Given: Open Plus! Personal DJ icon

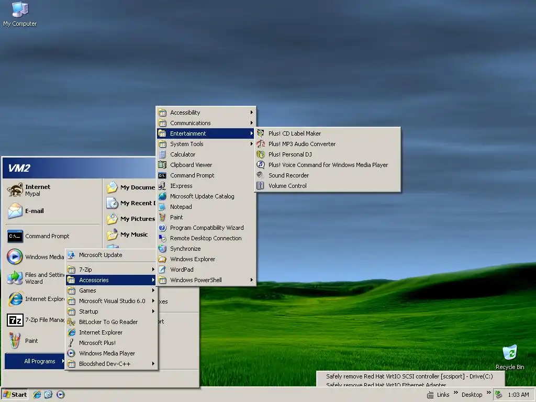Looking at the screenshot, I should 261,154.
